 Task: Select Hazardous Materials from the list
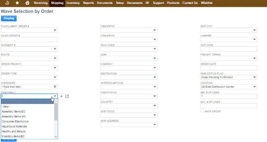14,127
